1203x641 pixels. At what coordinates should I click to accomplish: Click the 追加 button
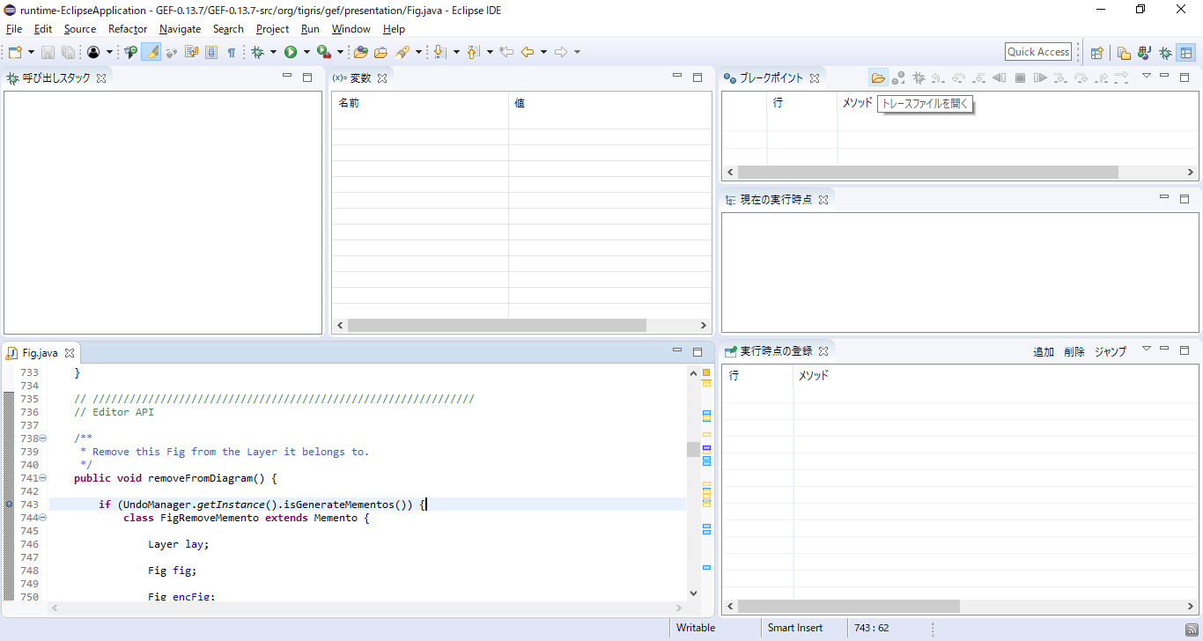point(1044,351)
